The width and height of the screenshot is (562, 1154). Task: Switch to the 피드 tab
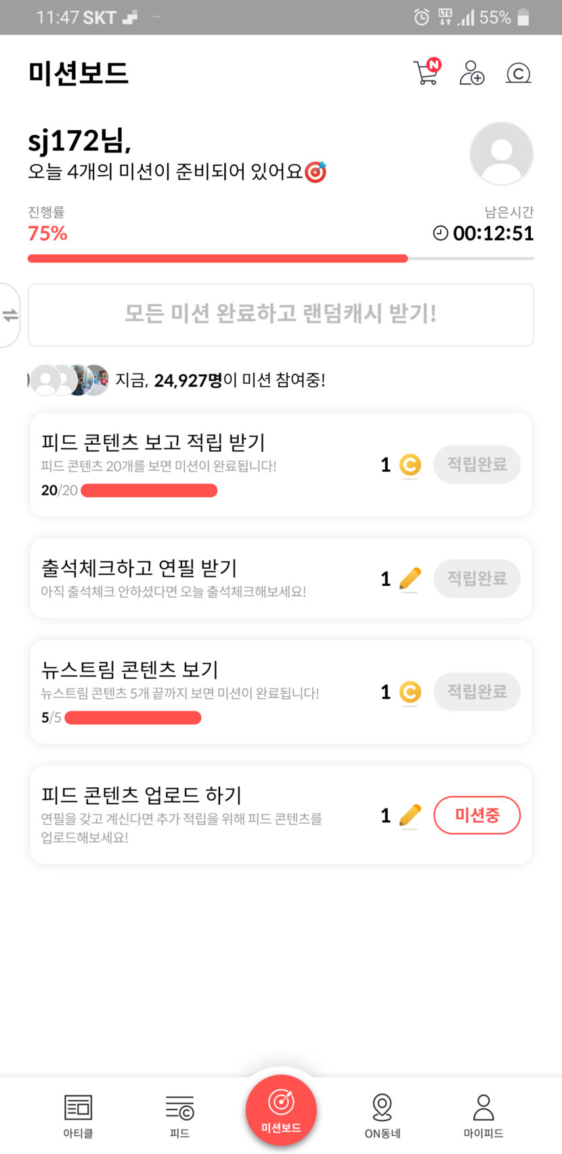tap(179, 1116)
